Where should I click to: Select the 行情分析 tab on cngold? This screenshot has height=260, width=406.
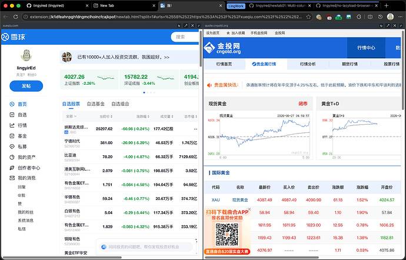point(308,64)
